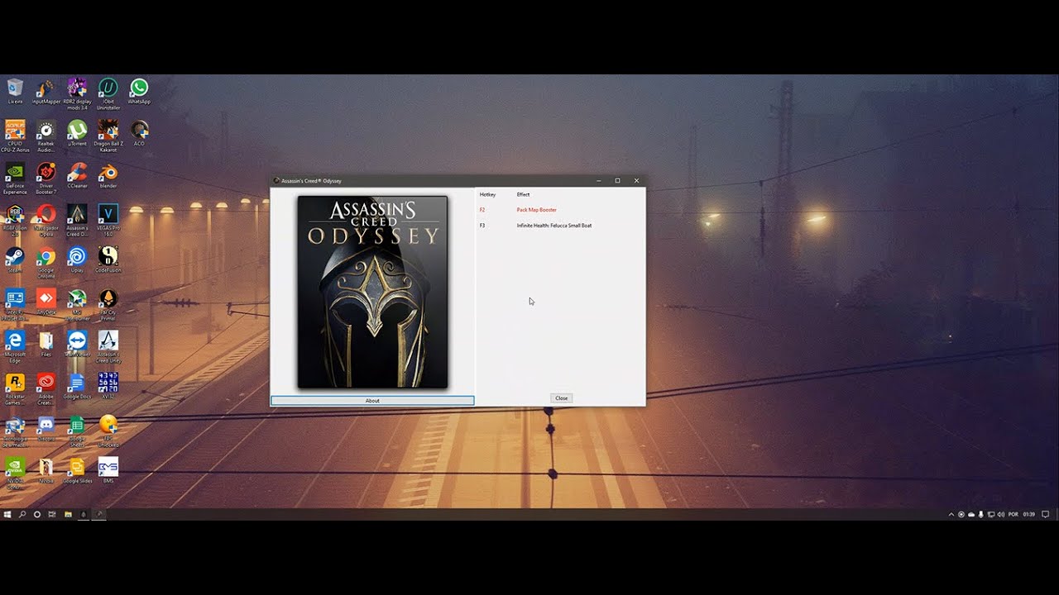
Task: Open CPUID CPU-Z Aorus shortcut
Action: (x=15, y=136)
